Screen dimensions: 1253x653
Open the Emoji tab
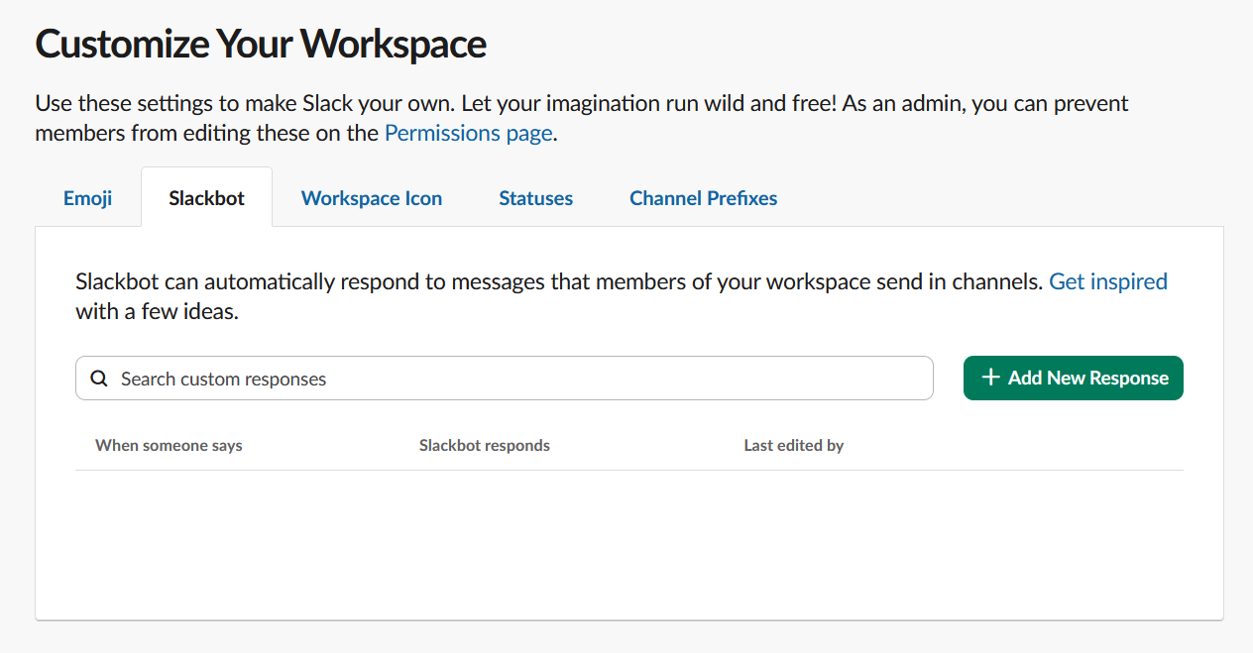[x=87, y=198]
